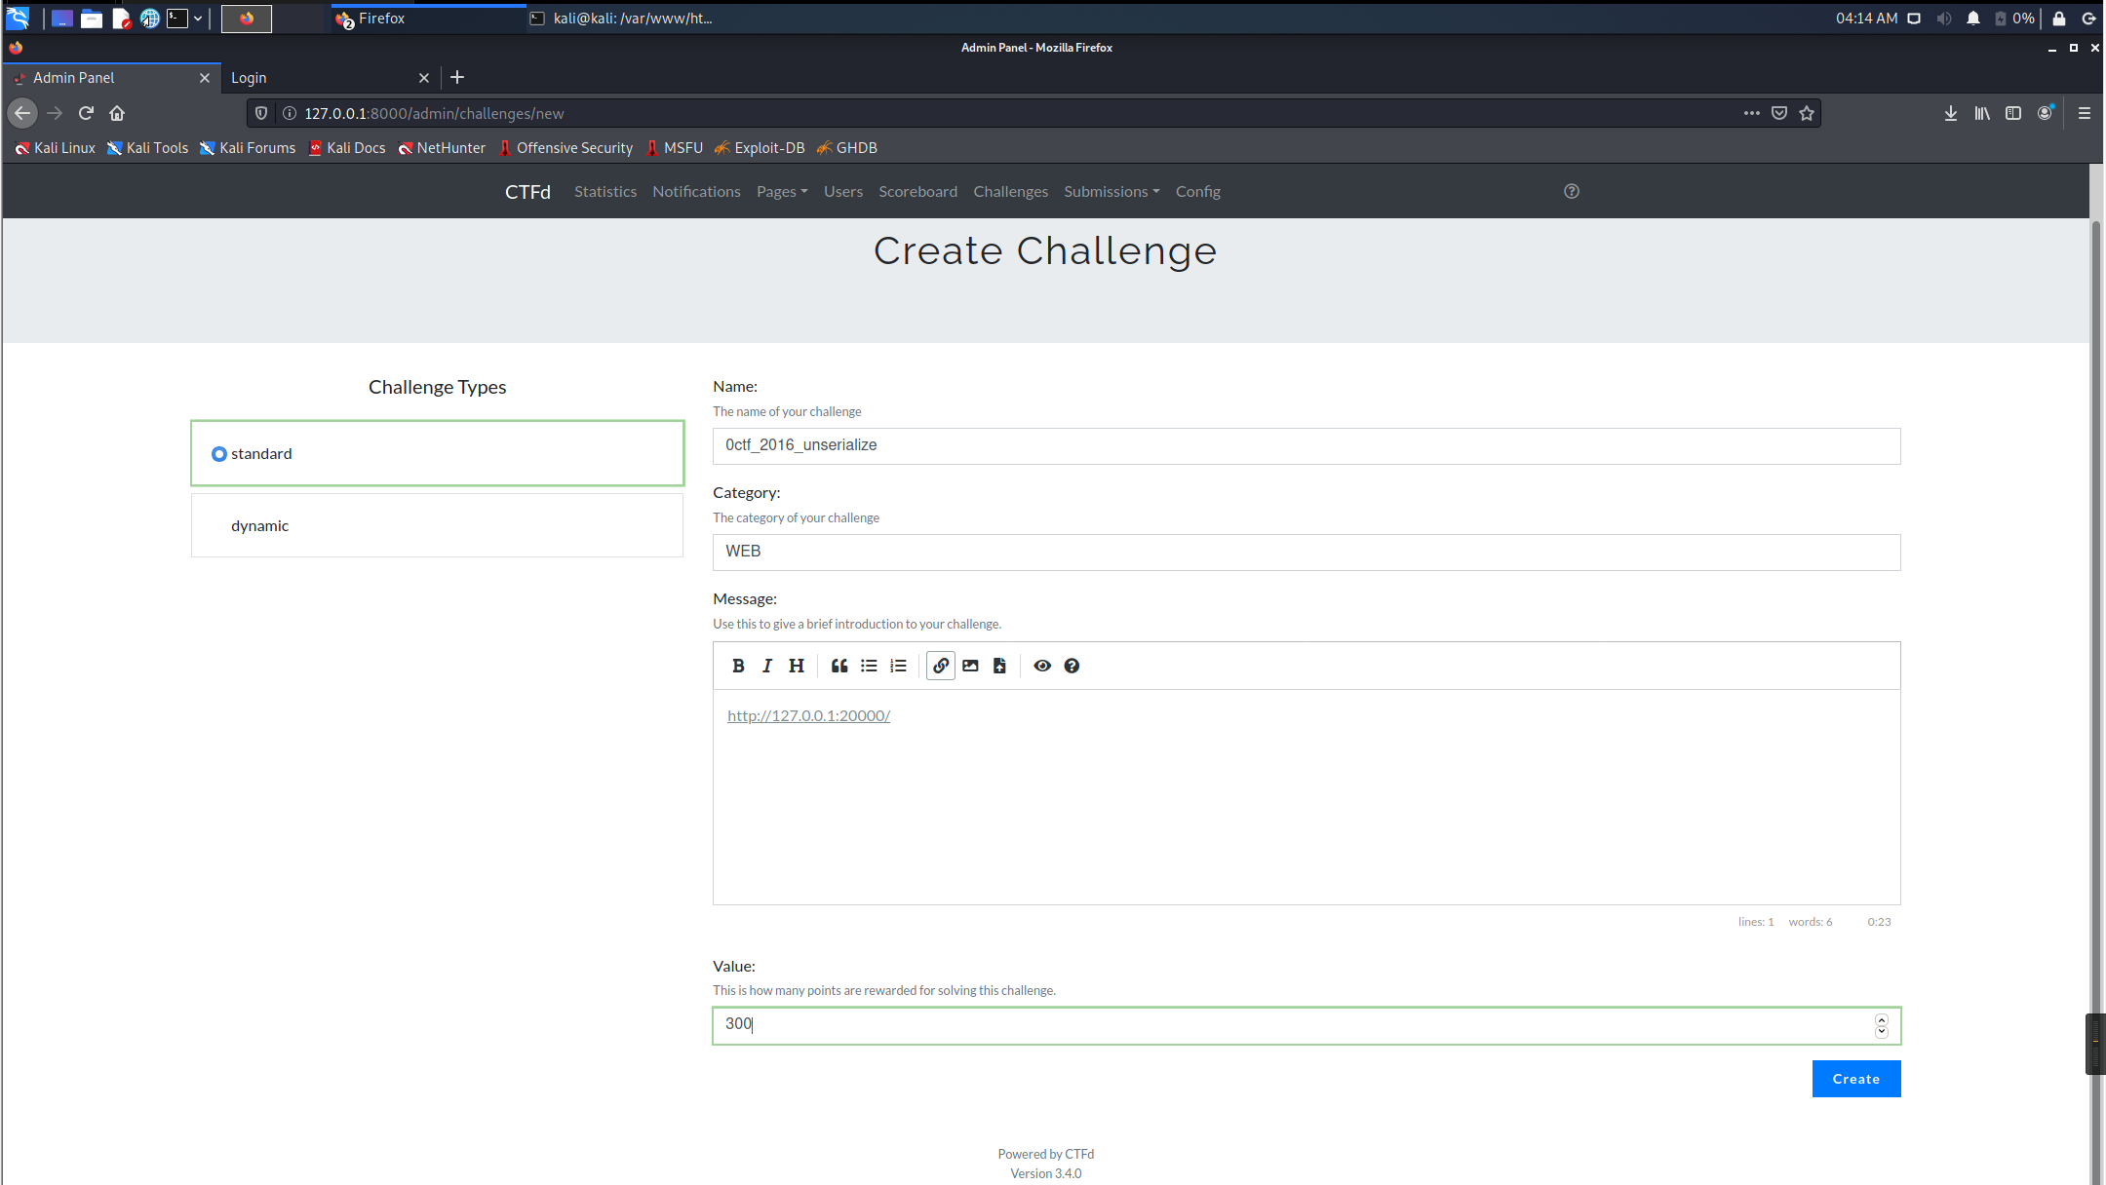Expand Submissions dropdown in navbar
This screenshot has width=2106, height=1185.
pyautogui.click(x=1111, y=192)
